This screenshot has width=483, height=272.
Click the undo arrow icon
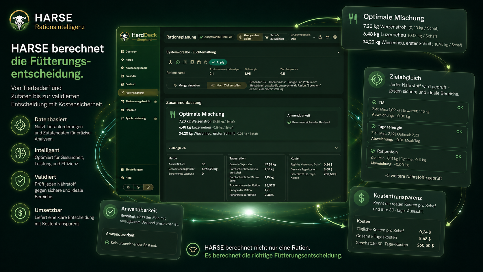click(x=328, y=37)
